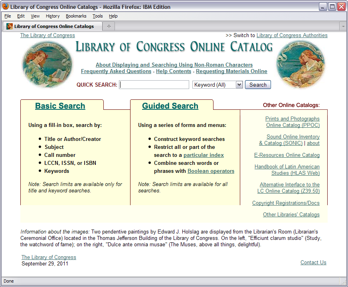Open the particular index link
Viewport: 348px width, 287px height.
[204, 155]
